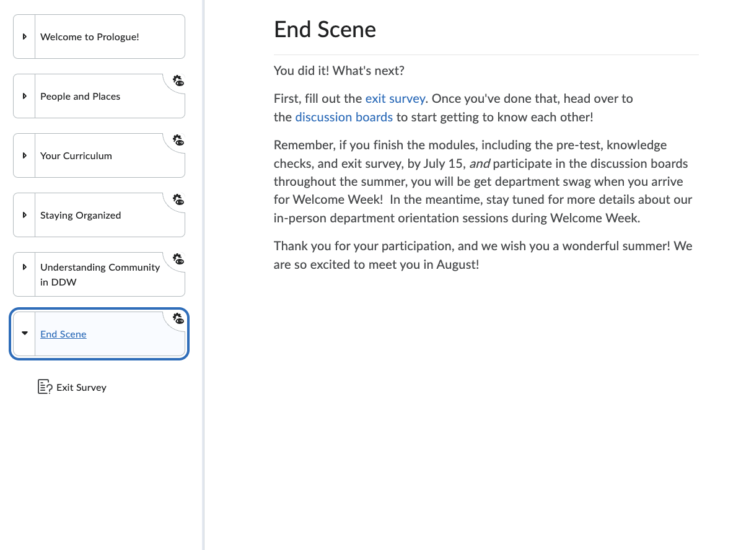741x550 pixels.
Task: Click release conditions icon on End Scene
Action: (x=178, y=318)
